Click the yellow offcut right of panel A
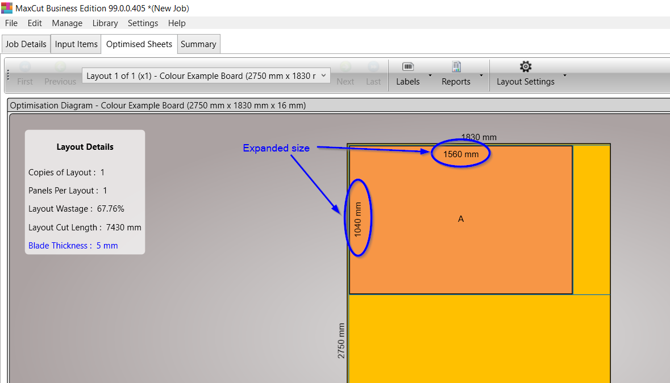 [592, 220]
